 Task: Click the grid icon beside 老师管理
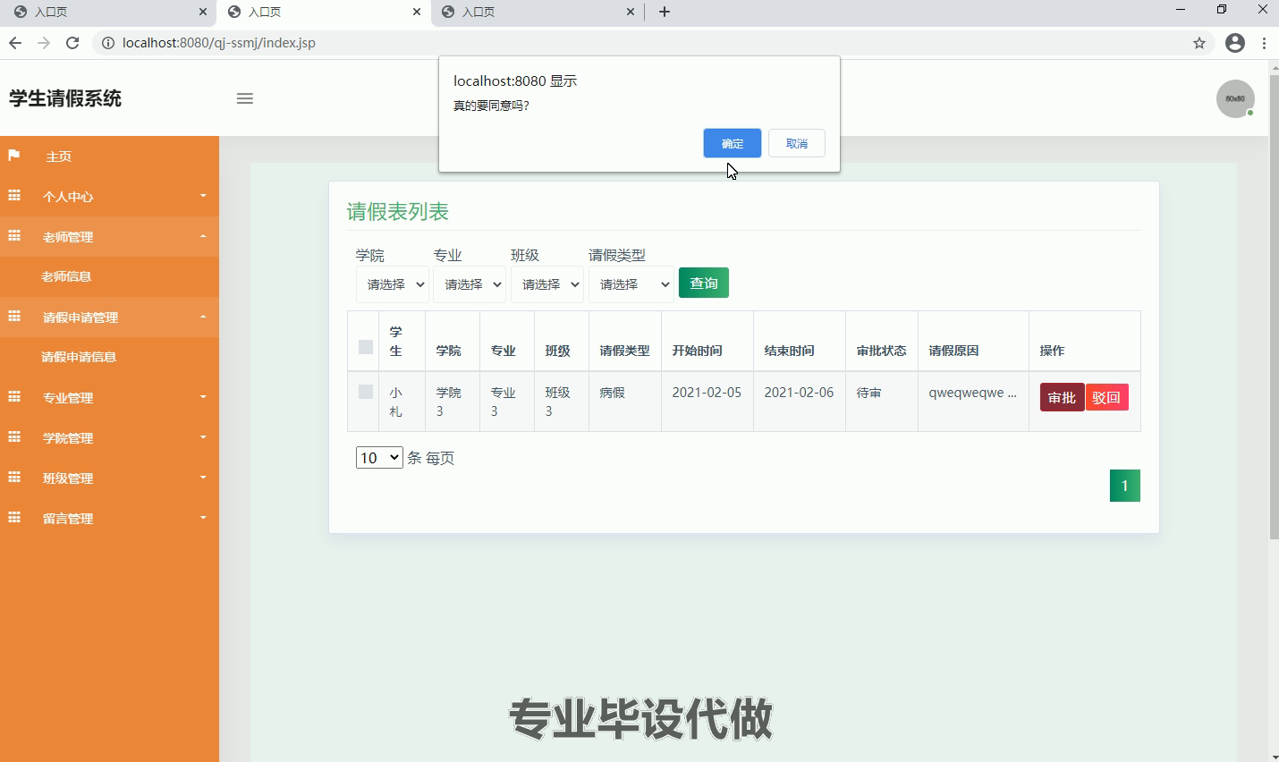pyautogui.click(x=14, y=236)
